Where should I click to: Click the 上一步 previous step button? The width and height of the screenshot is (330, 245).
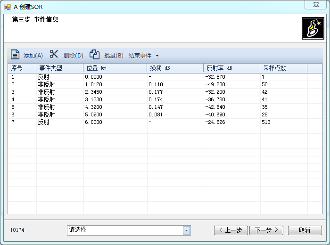click(231, 230)
